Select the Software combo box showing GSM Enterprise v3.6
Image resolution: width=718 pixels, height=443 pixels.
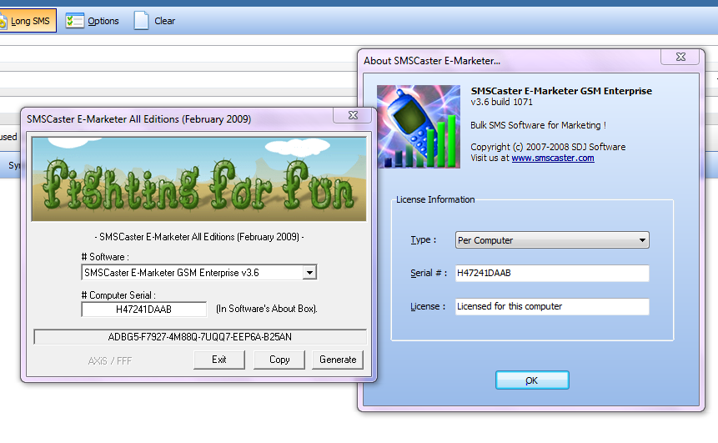198,273
